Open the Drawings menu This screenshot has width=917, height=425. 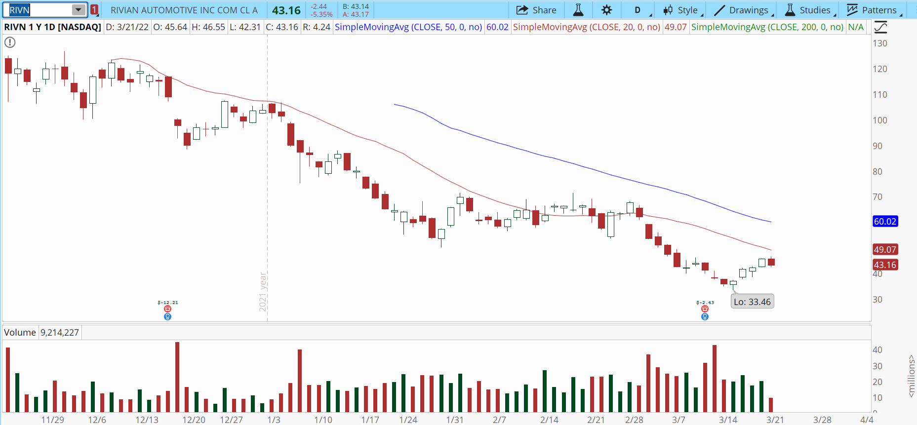pyautogui.click(x=744, y=10)
